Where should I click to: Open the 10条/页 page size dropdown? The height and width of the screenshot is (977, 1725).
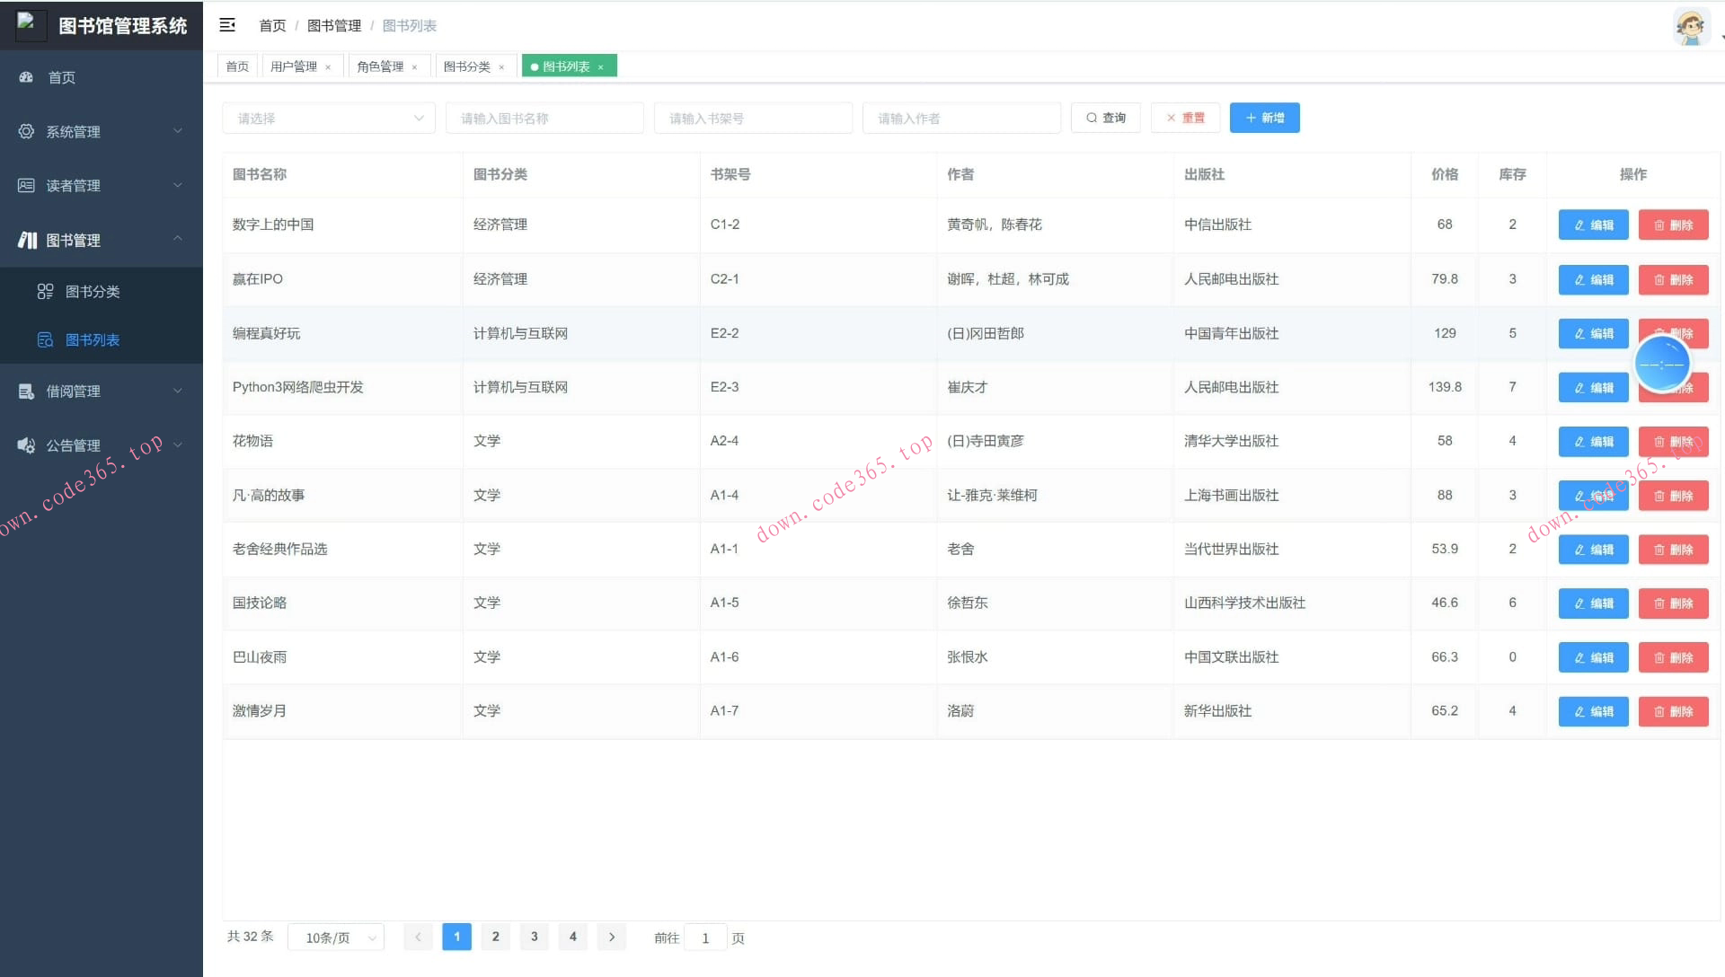pos(335,937)
